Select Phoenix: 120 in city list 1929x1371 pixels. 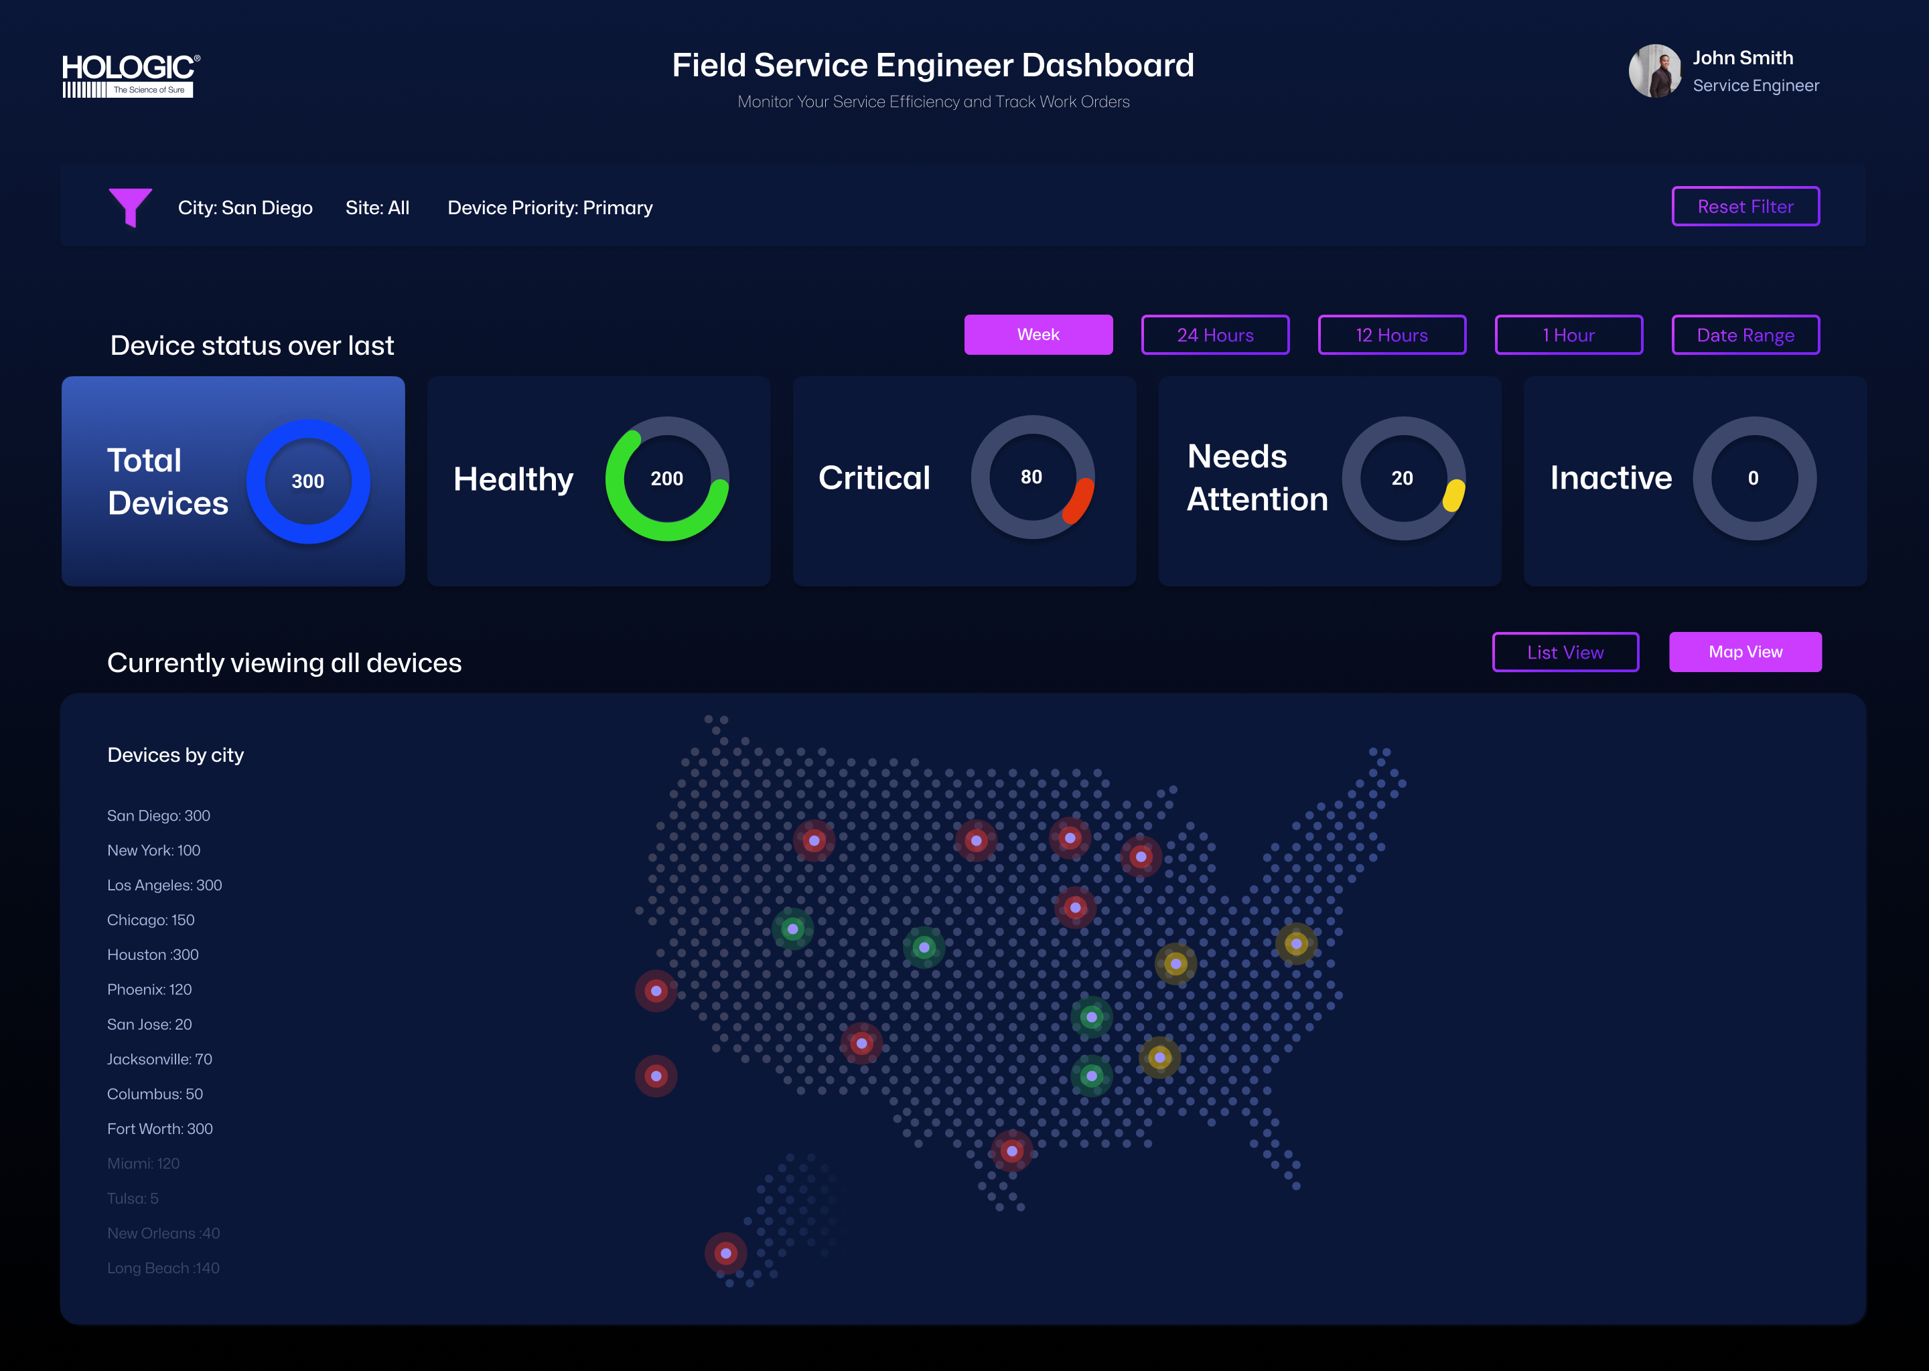click(149, 989)
